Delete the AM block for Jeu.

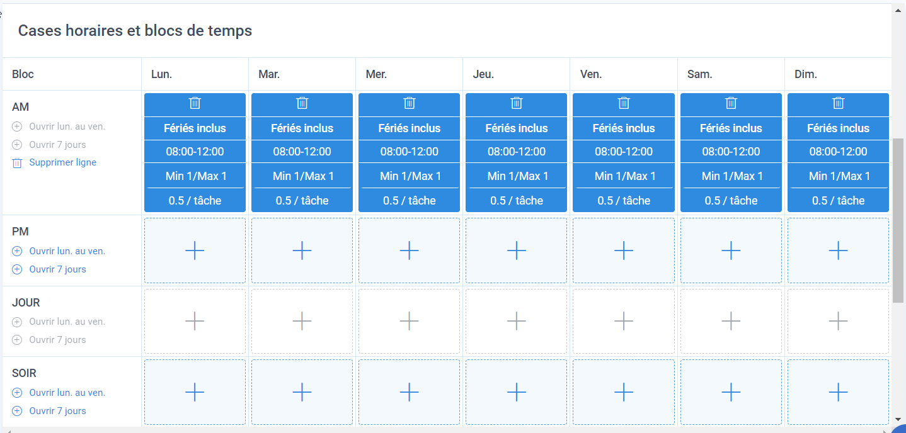pos(517,103)
